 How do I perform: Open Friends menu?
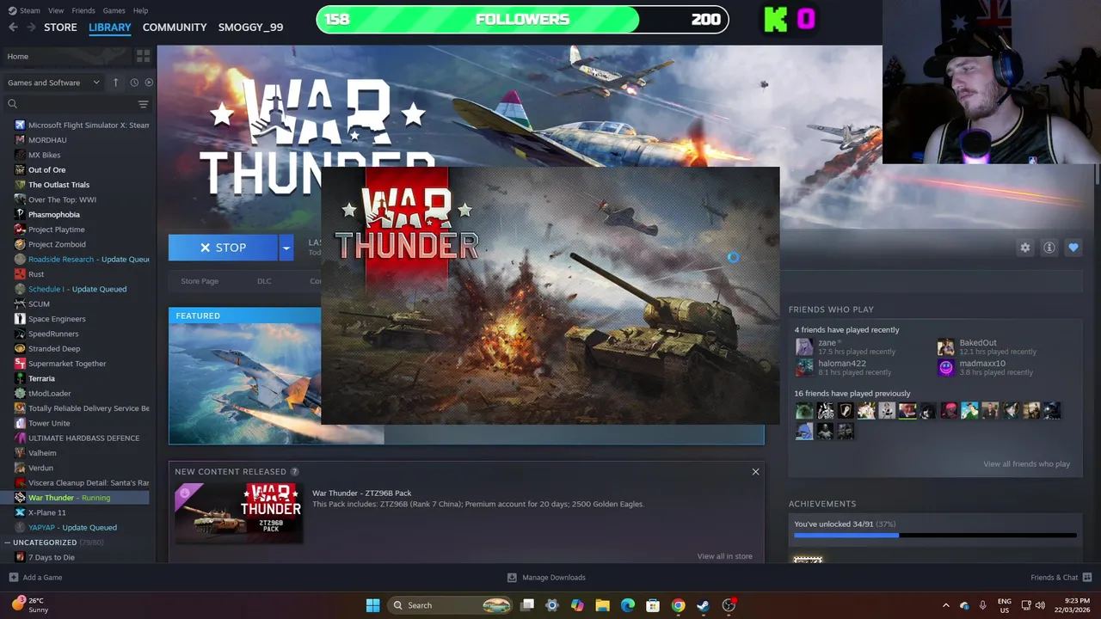pyautogui.click(x=83, y=10)
